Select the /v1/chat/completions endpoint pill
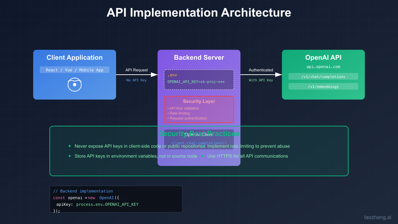 pyautogui.click(x=323, y=76)
